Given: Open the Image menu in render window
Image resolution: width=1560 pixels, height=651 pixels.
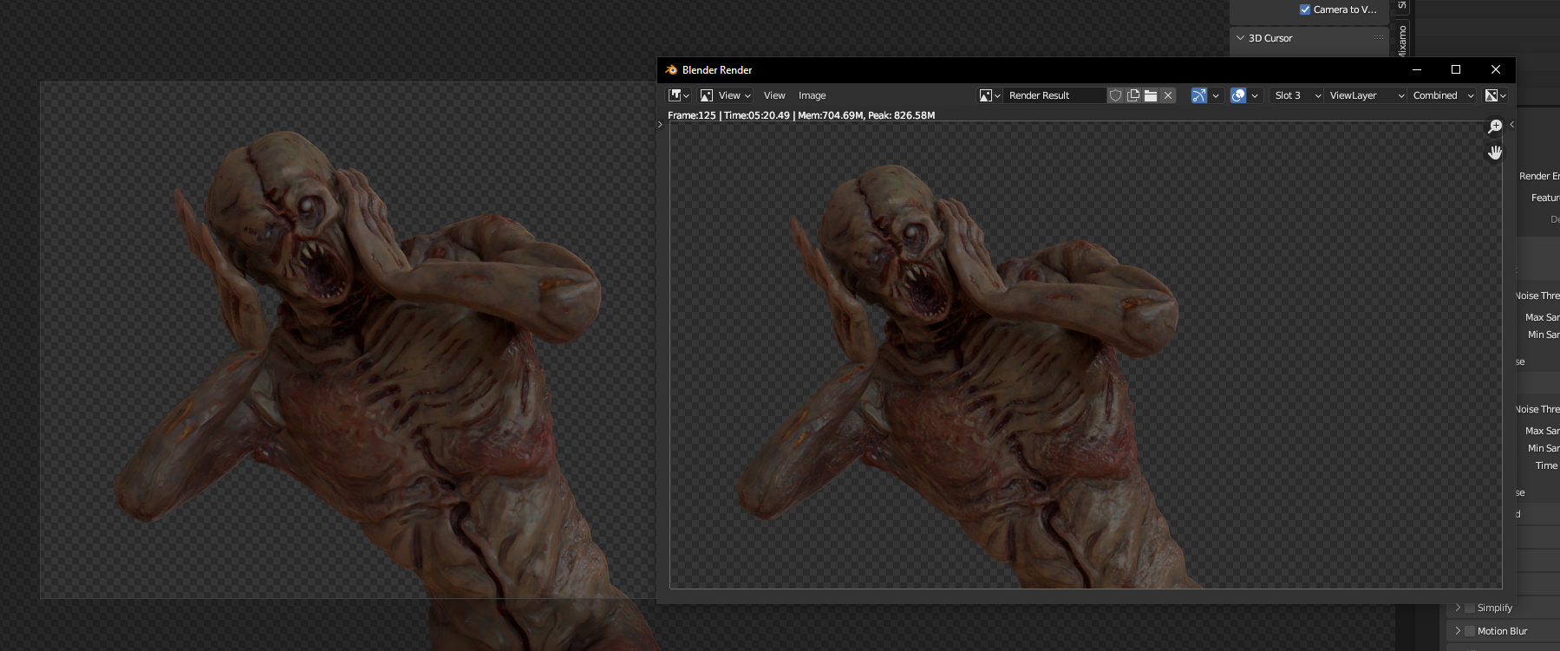Looking at the screenshot, I should pos(812,95).
